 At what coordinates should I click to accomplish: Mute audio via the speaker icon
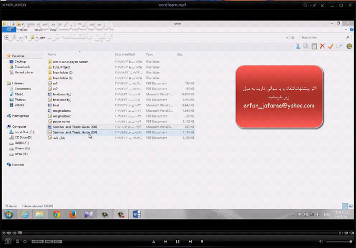pyautogui.click(x=321, y=241)
